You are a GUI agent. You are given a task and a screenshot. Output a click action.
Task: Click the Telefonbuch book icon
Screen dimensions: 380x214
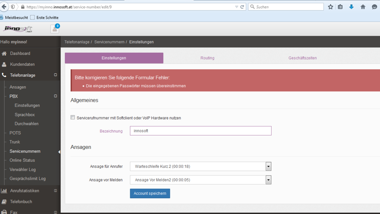point(4,202)
